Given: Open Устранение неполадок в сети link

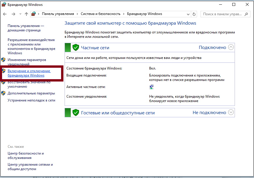Looking at the screenshot, I should (31, 100).
